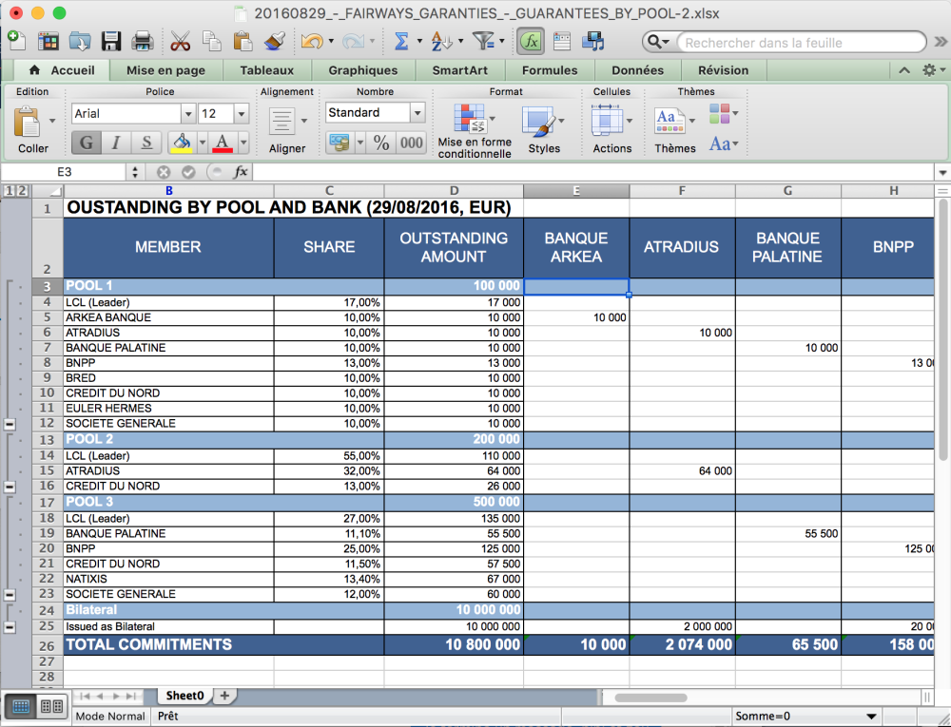951x727 pixels.
Task: Print the sheet via printer icon
Action: coord(142,41)
